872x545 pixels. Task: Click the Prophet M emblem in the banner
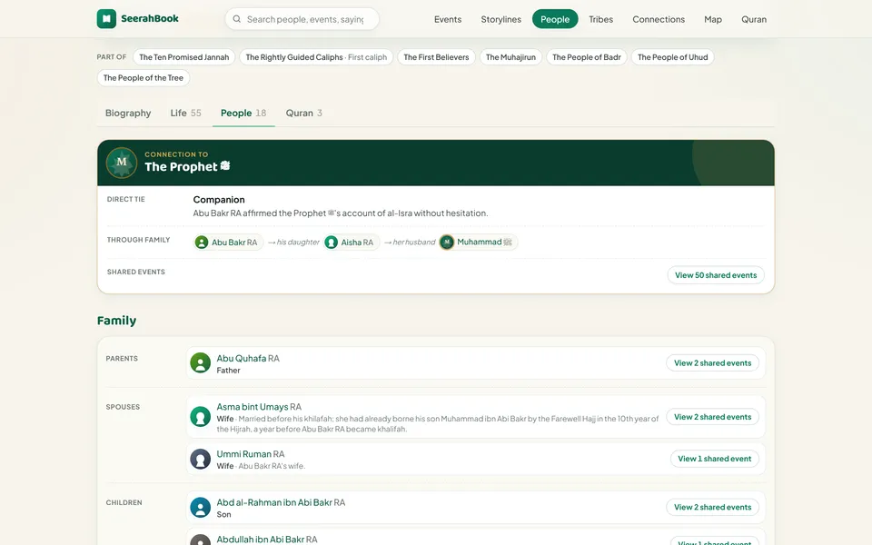[121, 163]
